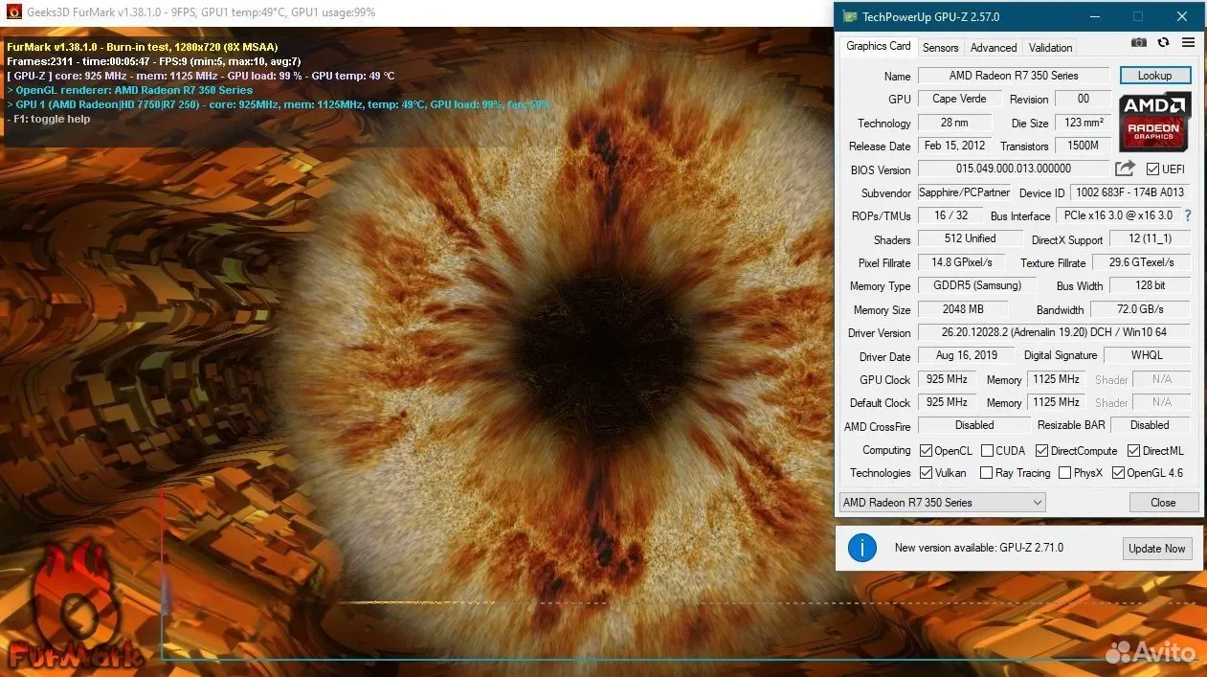Click the Driver Version field value
This screenshot has height=677, width=1207.
(1054, 333)
